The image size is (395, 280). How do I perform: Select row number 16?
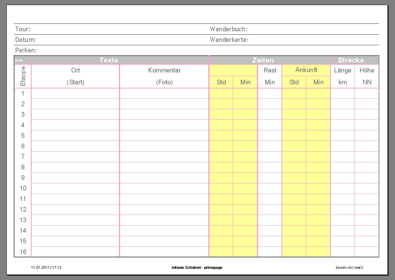click(23, 251)
